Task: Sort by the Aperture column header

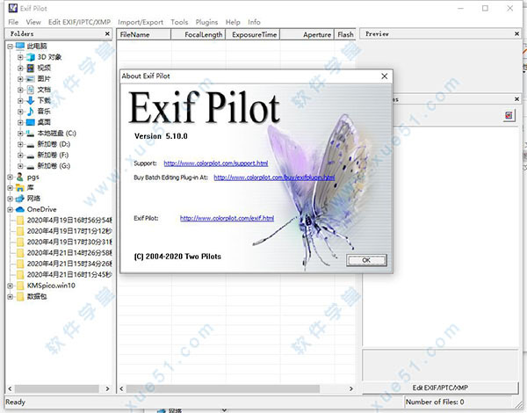Action: (x=307, y=34)
